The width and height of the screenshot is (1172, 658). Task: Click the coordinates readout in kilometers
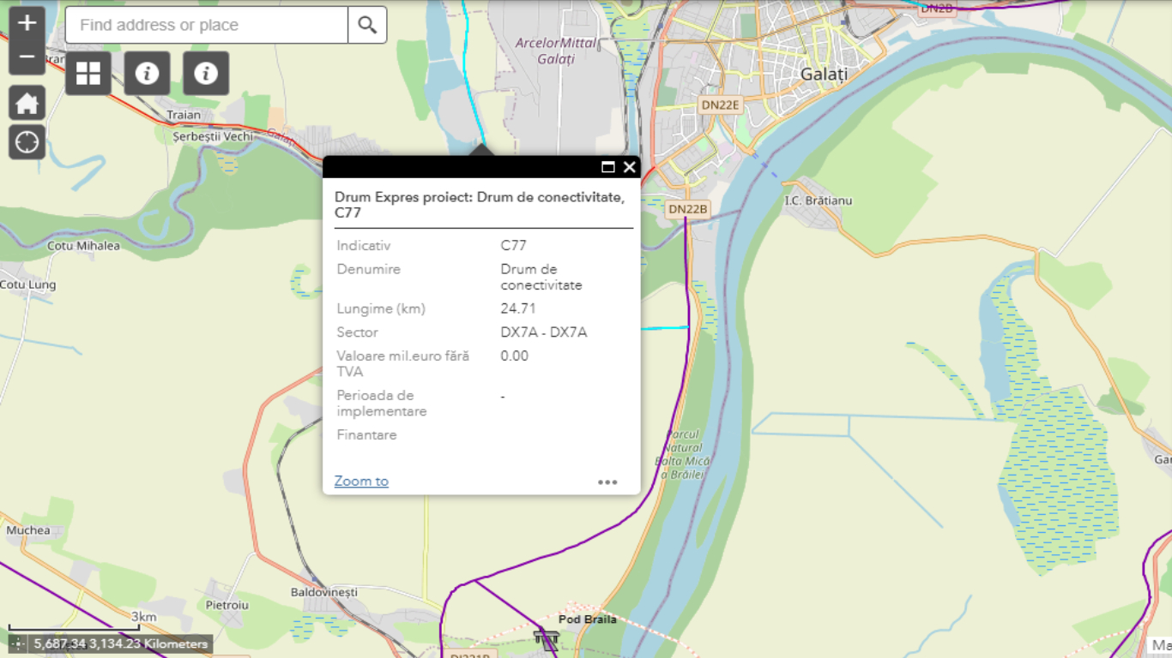click(120, 643)
